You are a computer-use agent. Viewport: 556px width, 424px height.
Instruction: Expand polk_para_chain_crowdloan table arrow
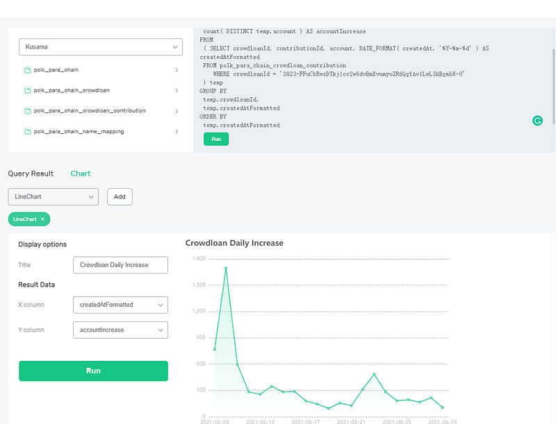pos(177,91)
